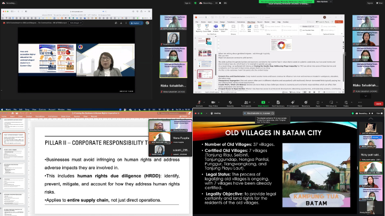Open the Transitions tab in Windows PowerPoint
This screenshot has width=385, height=216.
[x=231, y=22]
